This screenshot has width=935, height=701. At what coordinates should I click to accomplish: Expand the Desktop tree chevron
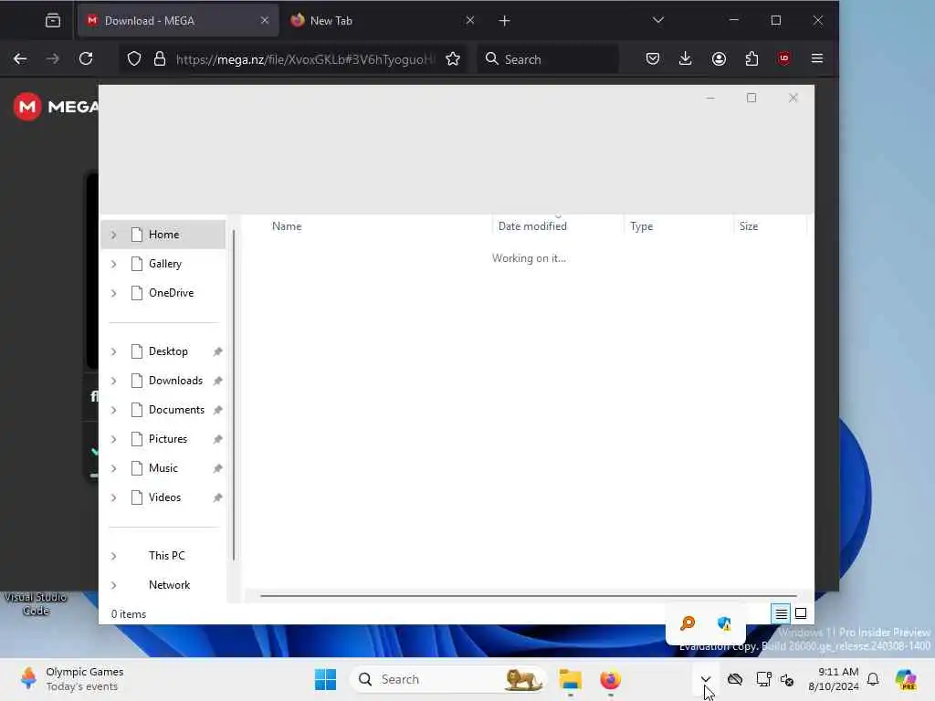click(113, 351)
